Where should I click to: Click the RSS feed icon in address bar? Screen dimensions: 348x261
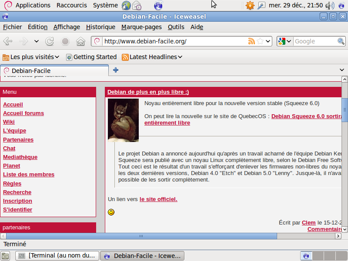point(251,41)
